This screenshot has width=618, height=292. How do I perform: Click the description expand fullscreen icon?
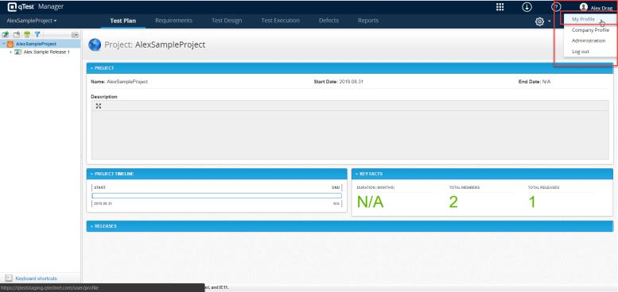pos(99,106)
